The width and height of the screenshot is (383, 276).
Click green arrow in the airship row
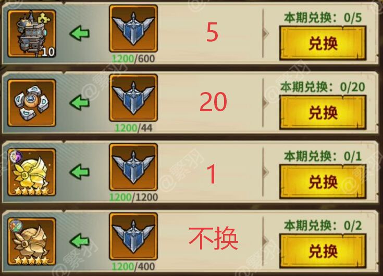pyautogui.click(x=80, y=33)
